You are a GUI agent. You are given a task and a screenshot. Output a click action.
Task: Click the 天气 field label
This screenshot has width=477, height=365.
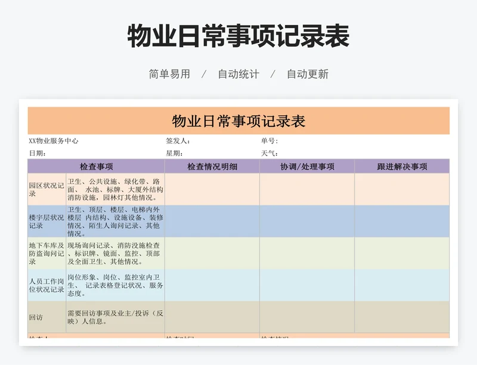pos(270,153)
